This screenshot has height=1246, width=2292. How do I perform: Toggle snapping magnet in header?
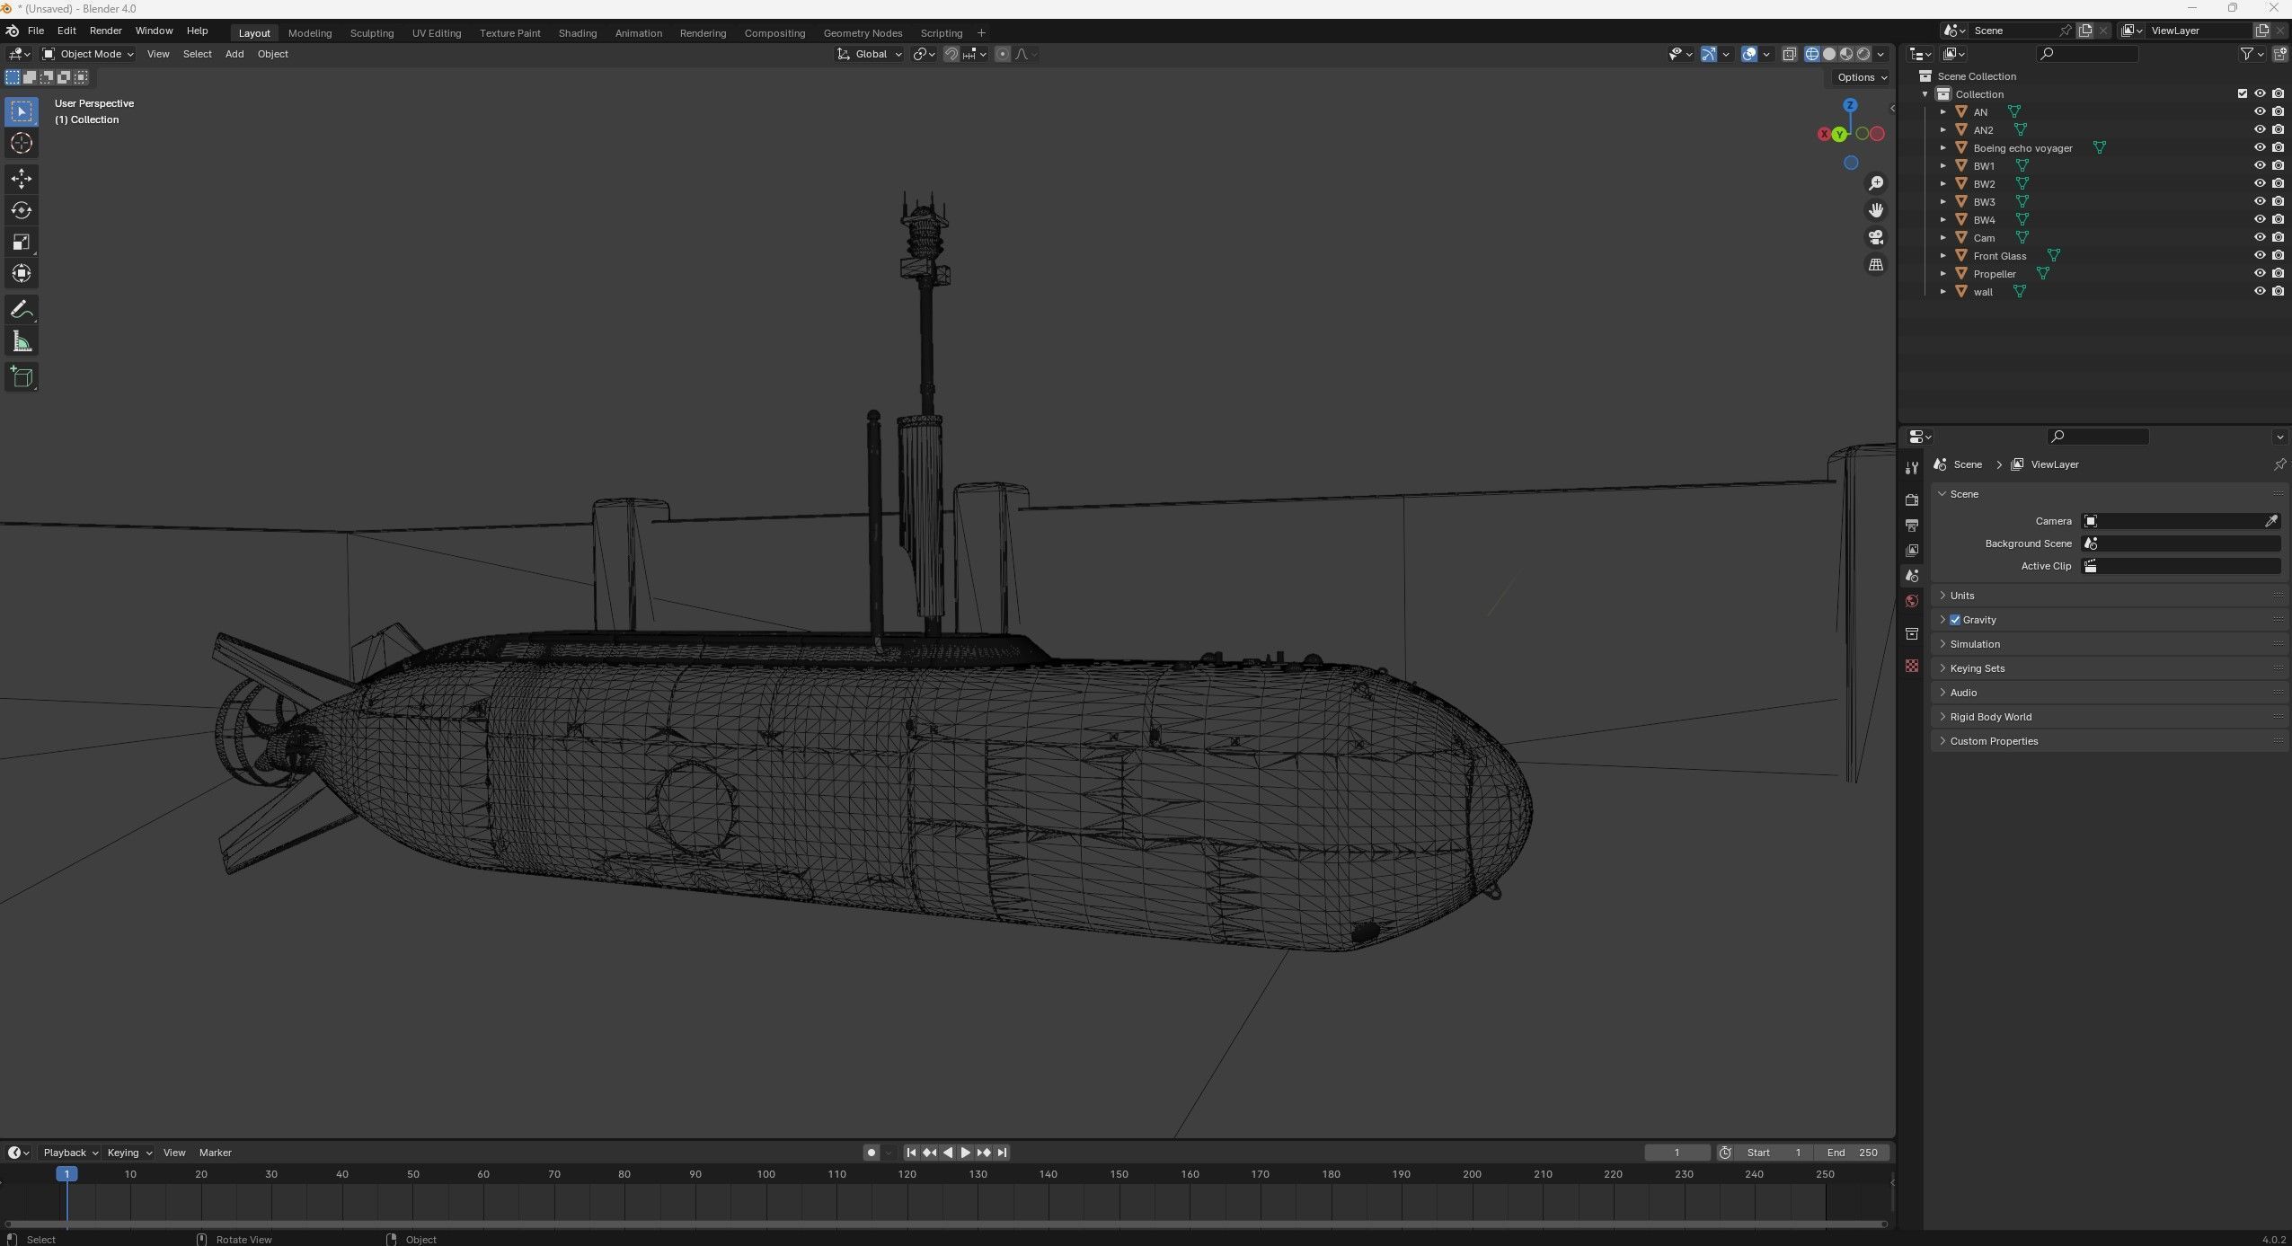(x=951, y=54)
